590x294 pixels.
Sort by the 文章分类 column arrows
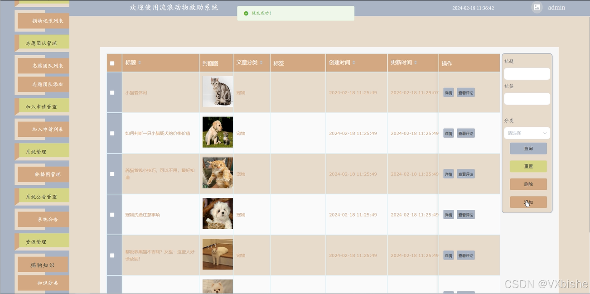tap(261, 63)
